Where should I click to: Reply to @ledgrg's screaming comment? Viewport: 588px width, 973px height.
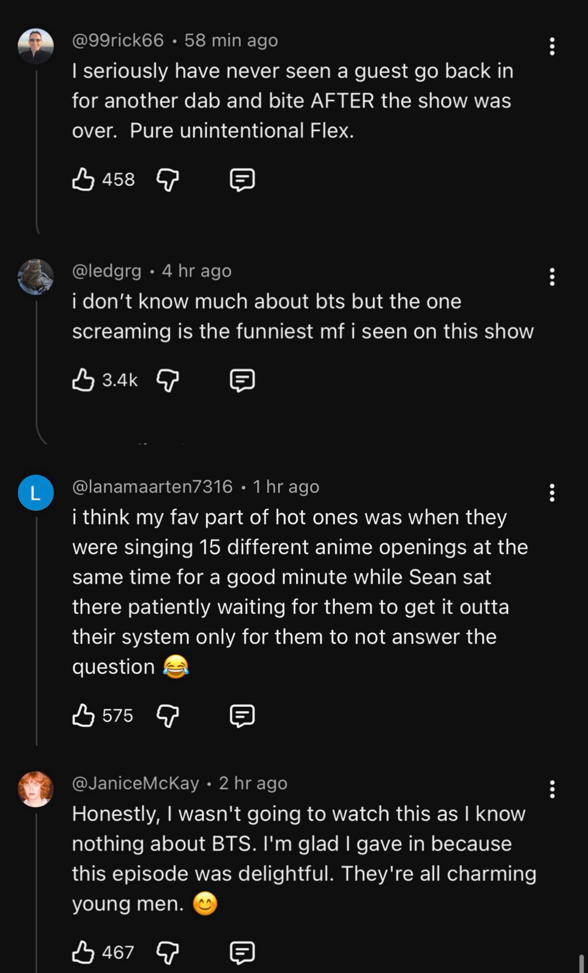tap(242, 380)
